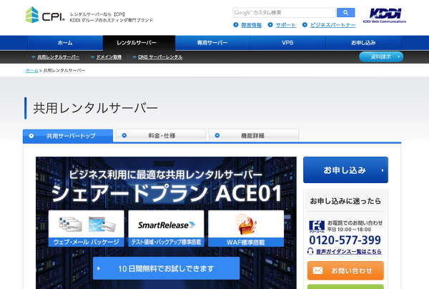Switch to the 機能詳細 tab
The image size is (429, 289).
click(254, 135)
